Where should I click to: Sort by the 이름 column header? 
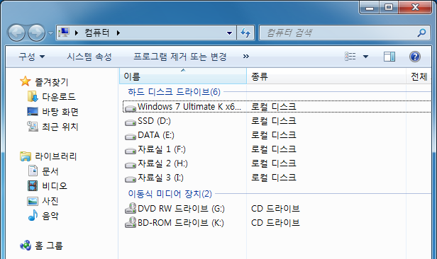(x=183, y=76)
